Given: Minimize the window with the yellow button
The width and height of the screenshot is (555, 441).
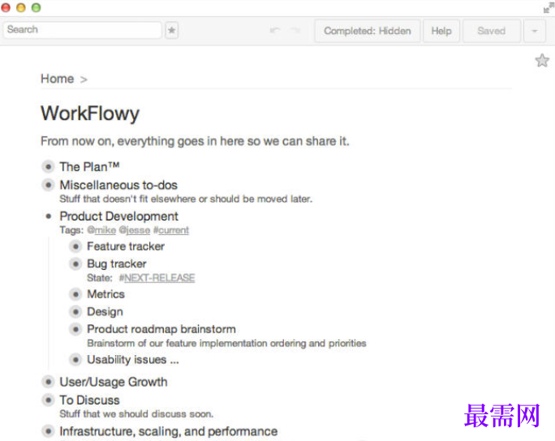Looking at the screenshot, I should (x=21, y=8).
